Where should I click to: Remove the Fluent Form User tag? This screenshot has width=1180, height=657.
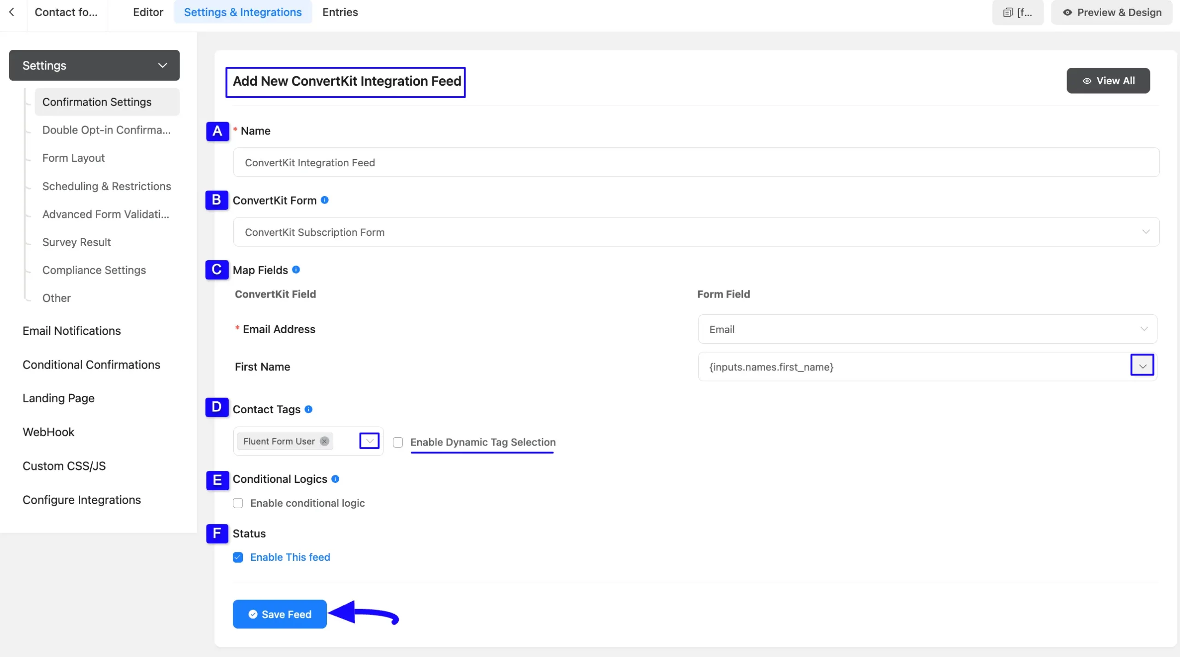click(x=324, y=441)
